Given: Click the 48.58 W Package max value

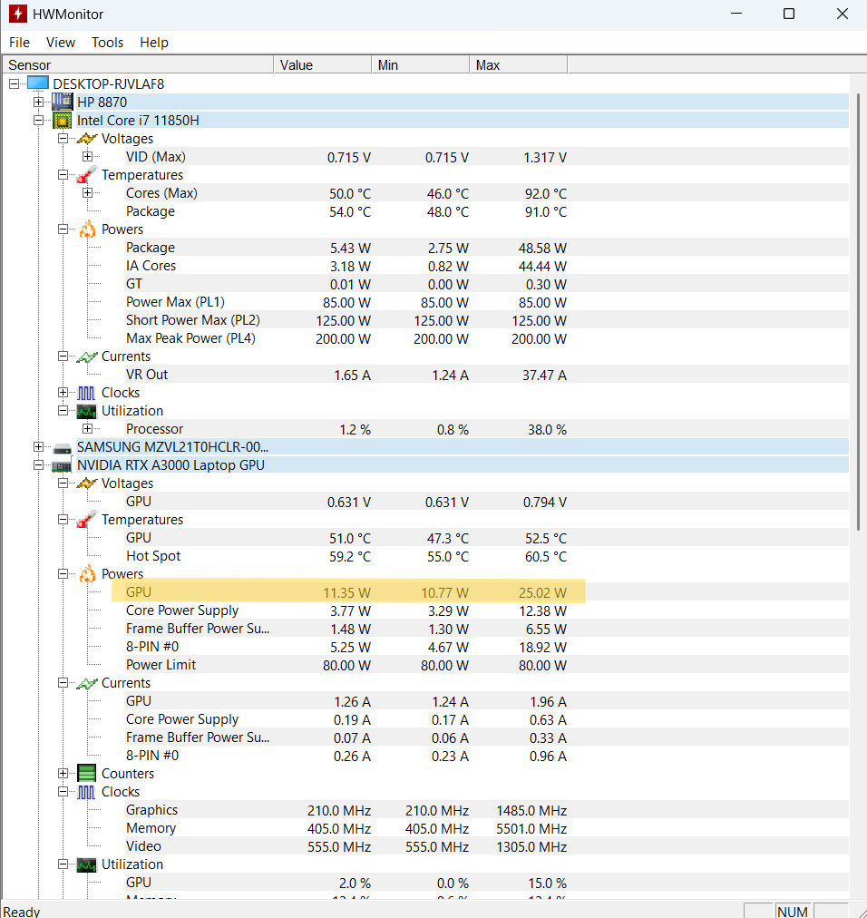Looking at the screenshot, I should [x=542, y=249].
